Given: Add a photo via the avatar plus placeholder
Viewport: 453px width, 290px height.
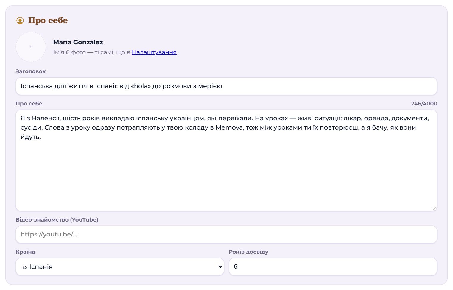Looking at the screenshot, I should pyautogui.click(x=31, y=47).
